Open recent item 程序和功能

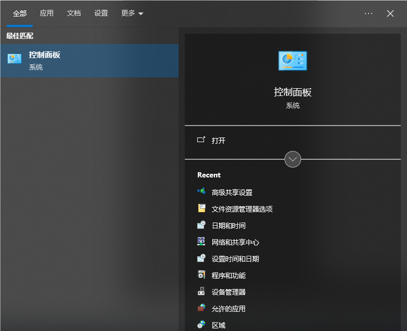(x=228, y=275)
